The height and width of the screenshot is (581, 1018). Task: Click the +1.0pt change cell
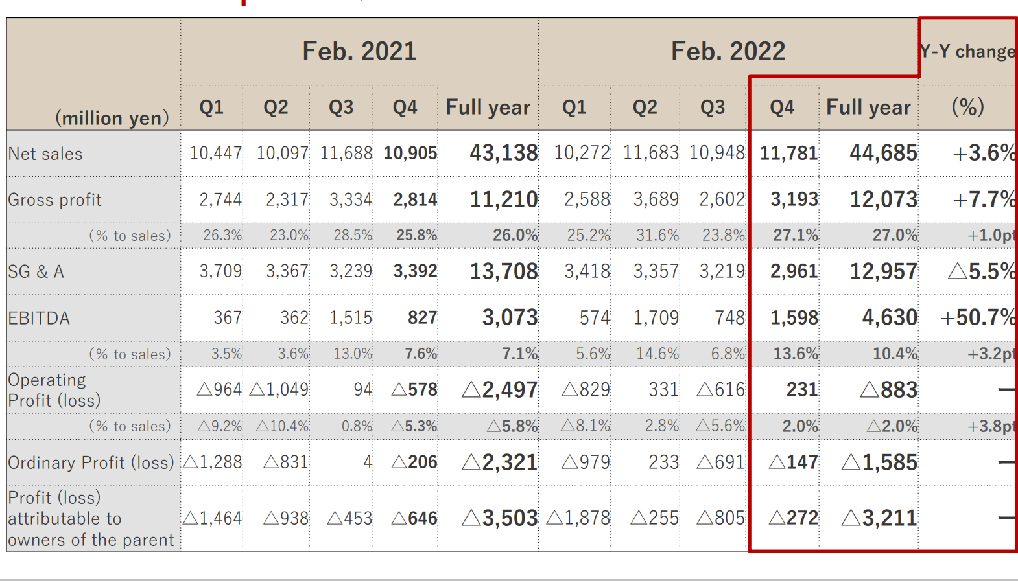click(991, 236)
